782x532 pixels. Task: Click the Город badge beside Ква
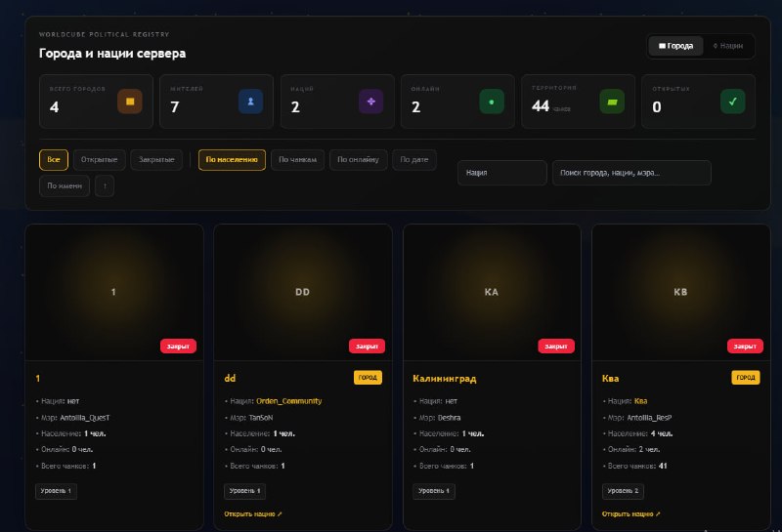pyautogui.click(x=746, y=378)
